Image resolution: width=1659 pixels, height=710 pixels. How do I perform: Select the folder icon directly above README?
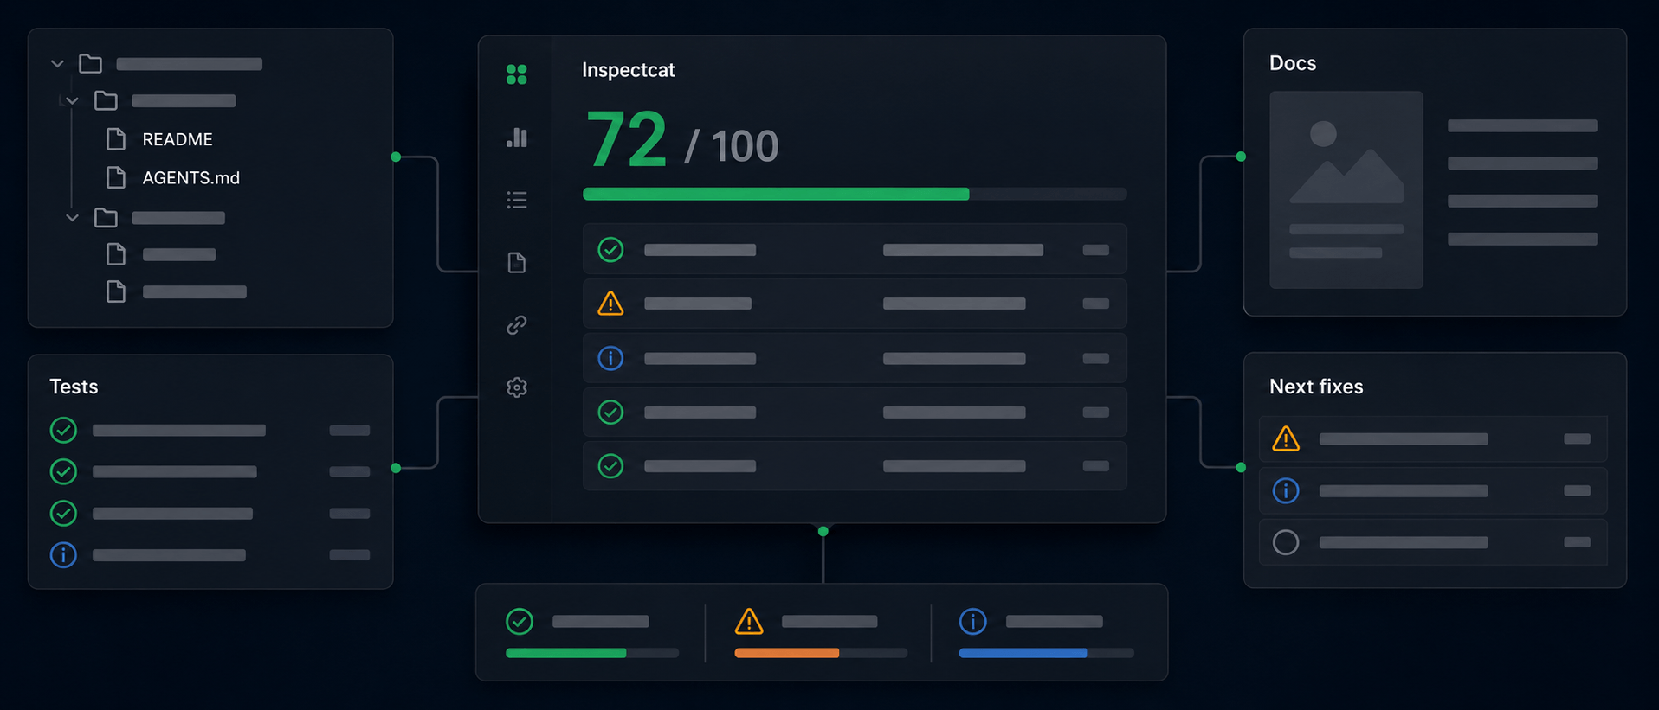[106, 101]
